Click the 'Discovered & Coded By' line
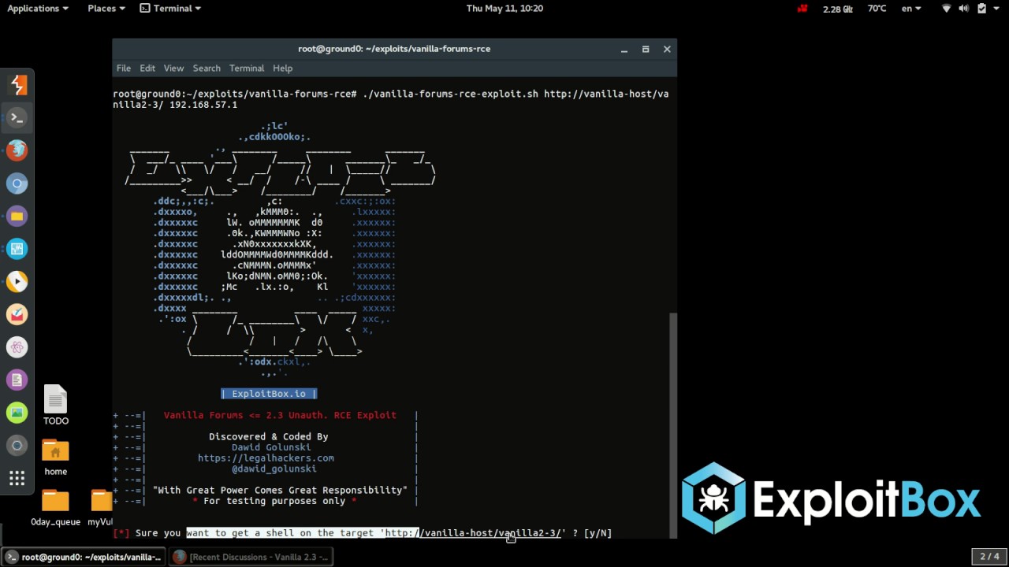 (x=268, y=436)
